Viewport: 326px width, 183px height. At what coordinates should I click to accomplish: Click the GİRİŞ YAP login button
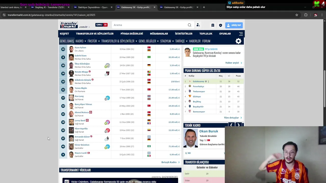point(234,25)
